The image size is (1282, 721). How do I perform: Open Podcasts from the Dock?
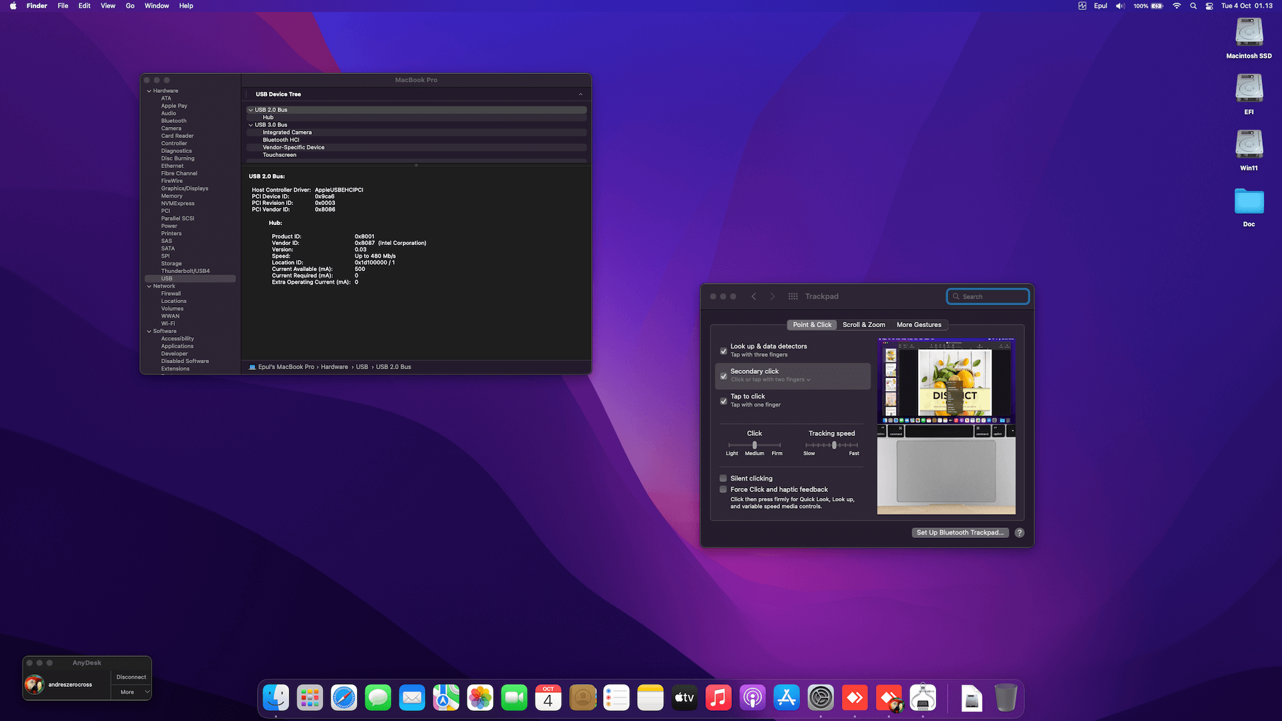coord(753,698)
